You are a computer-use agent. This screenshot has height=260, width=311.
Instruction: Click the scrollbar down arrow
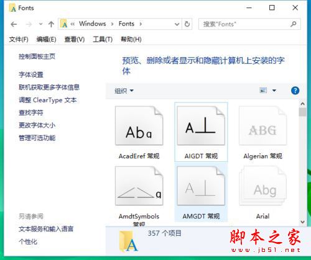[x=302, y=222]
